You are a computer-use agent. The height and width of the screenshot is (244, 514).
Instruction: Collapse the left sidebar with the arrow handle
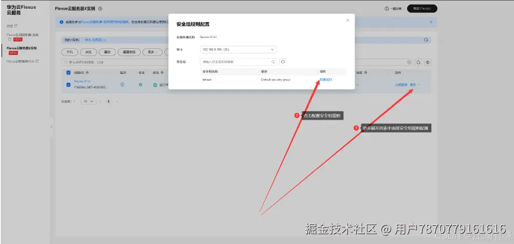pos(51,127)
